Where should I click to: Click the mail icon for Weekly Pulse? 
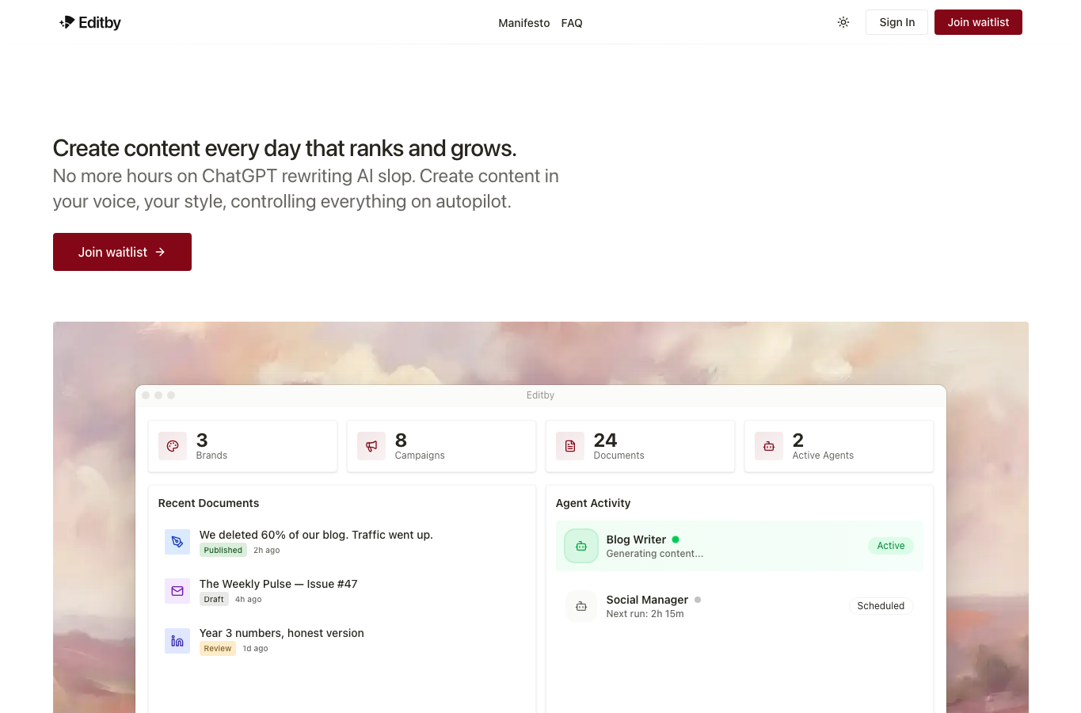point(177,591)
